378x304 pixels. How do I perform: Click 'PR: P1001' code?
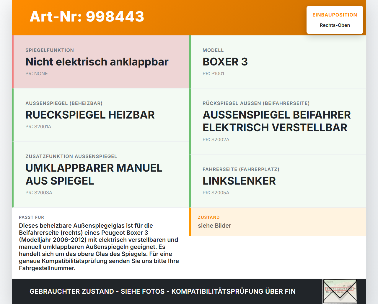[x=213, y=73]
